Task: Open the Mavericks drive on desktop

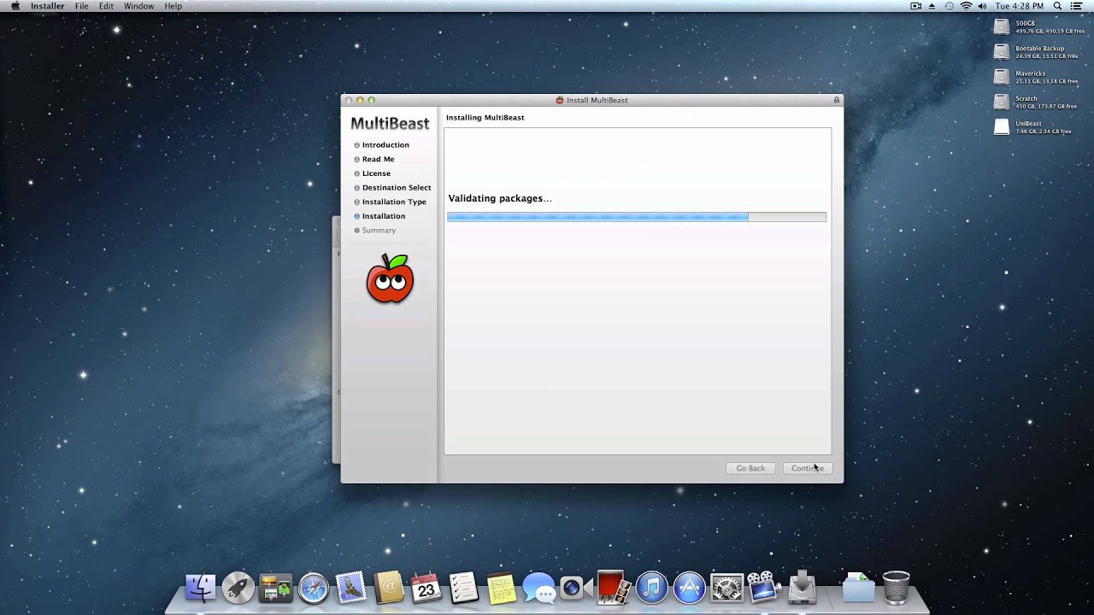Action: click(1002, 77)
